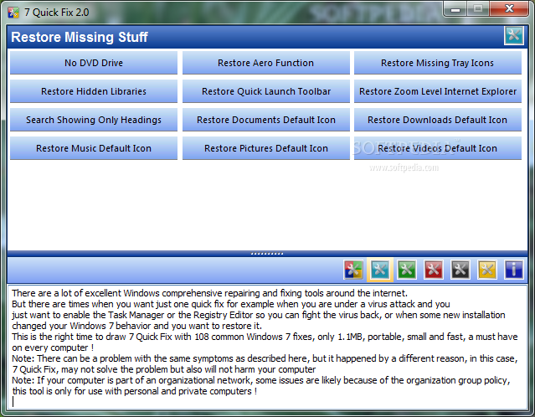Click Restore Music Default Icon
This screenshot has height=417, width=535.
[94, 148]
